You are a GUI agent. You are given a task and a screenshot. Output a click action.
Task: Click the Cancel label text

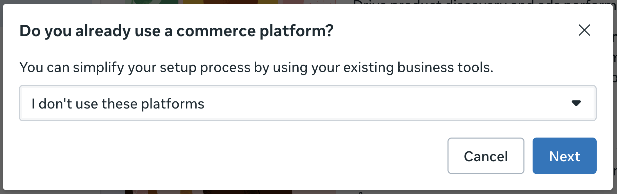point(485,156)
